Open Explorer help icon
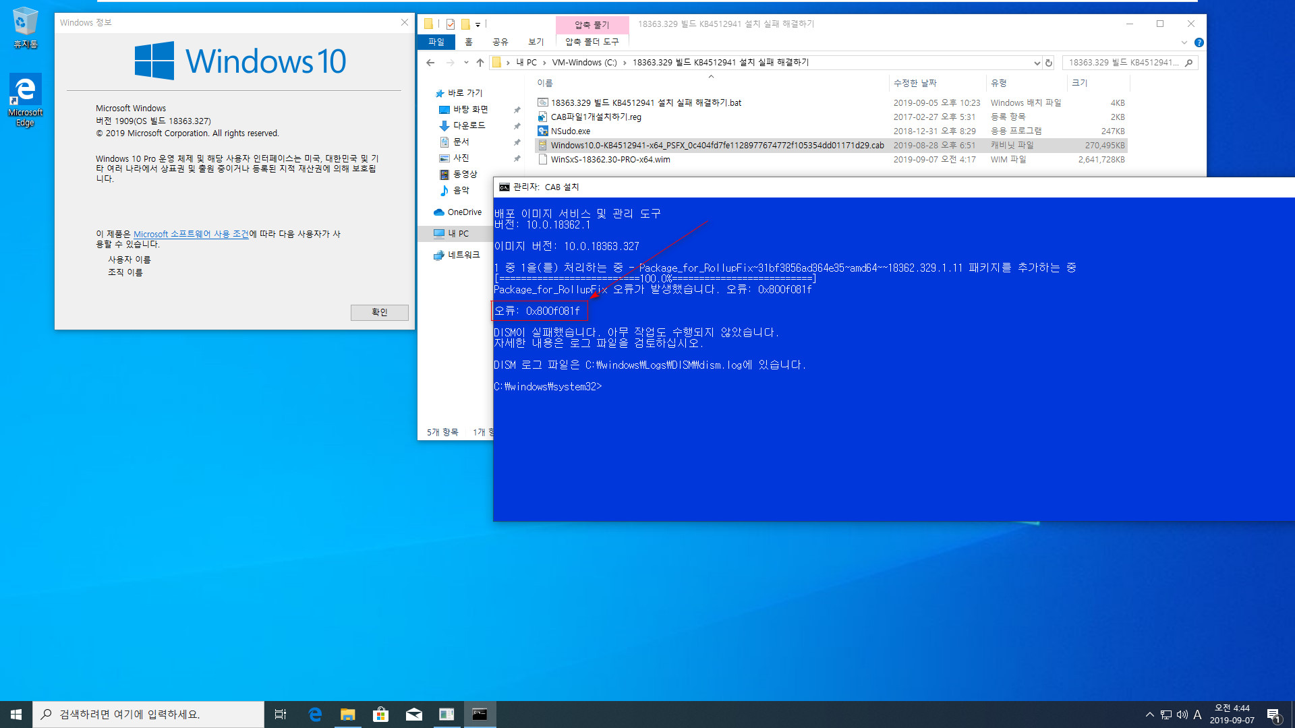 click(1199, 42)
